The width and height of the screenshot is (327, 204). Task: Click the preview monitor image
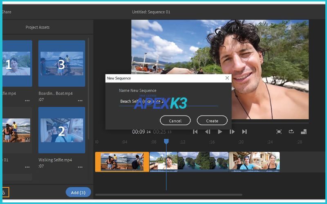(x=220, y=69)
